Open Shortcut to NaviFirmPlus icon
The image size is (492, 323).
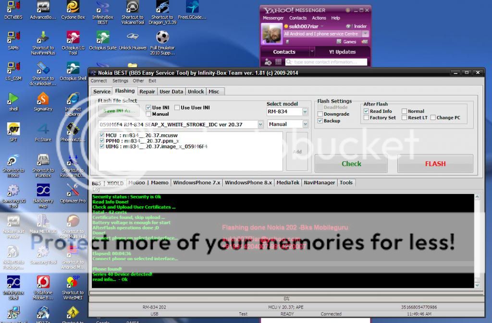pyautogui.click(x=43, y=43)
